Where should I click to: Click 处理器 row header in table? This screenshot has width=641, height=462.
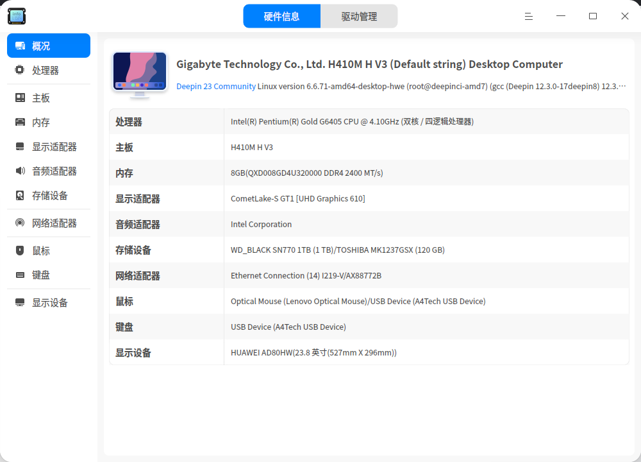(129, 122)
